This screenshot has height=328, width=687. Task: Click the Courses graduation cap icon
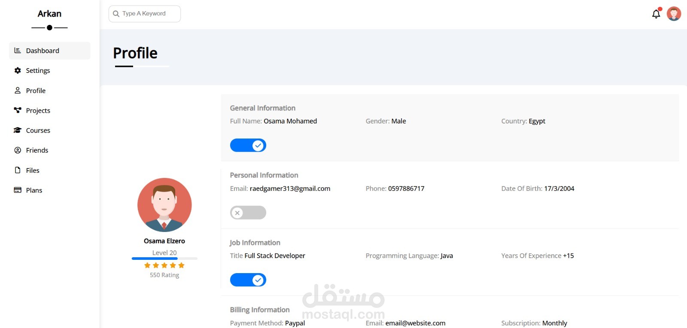tap(18, 130)
